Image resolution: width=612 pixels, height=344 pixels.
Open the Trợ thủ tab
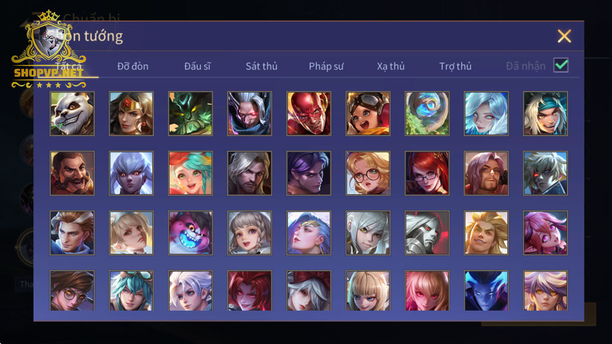(x=455, y=66)
